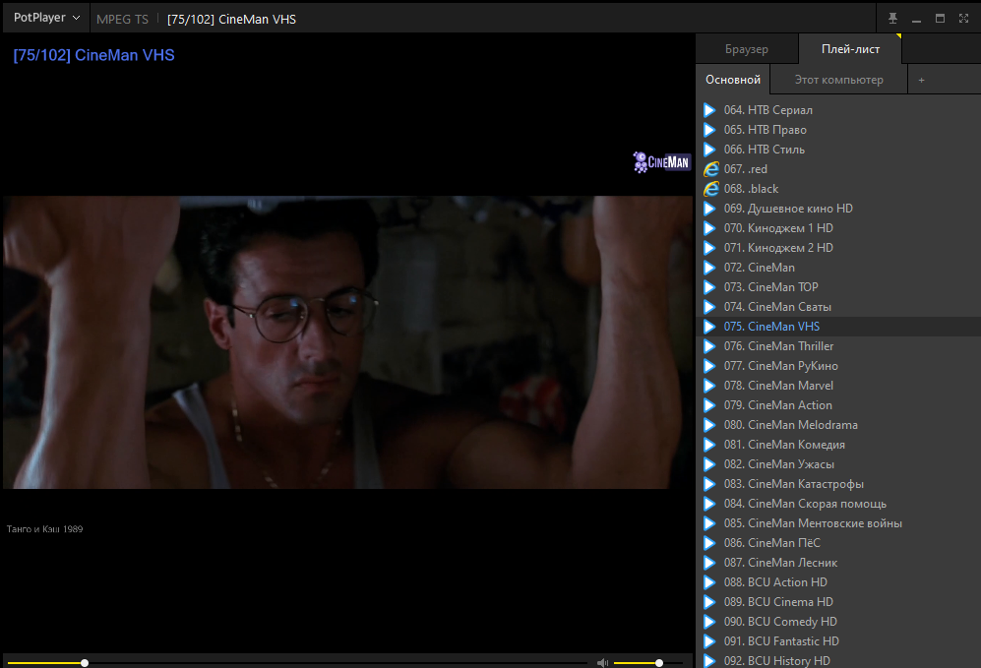
Task: Click the maximize icon in title bar
Action: [x=940, y=19]
